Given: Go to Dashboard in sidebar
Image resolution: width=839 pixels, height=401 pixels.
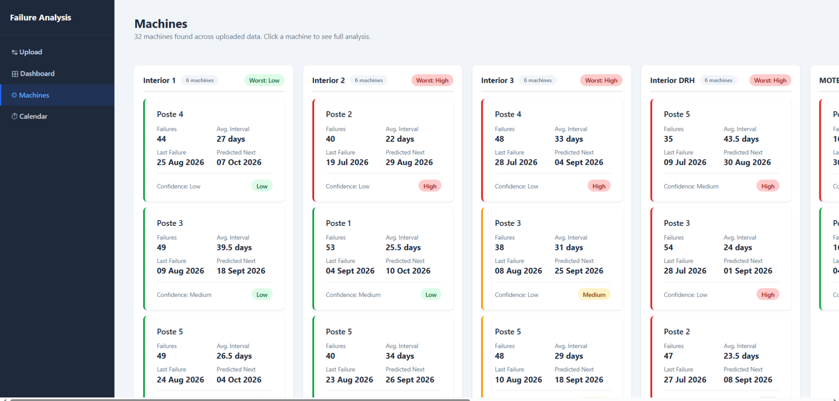Looking at the screenshot, I should 57,74.
